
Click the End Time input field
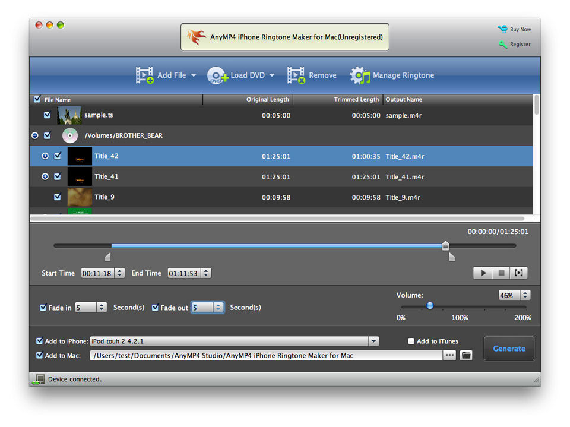pos(184,273)
